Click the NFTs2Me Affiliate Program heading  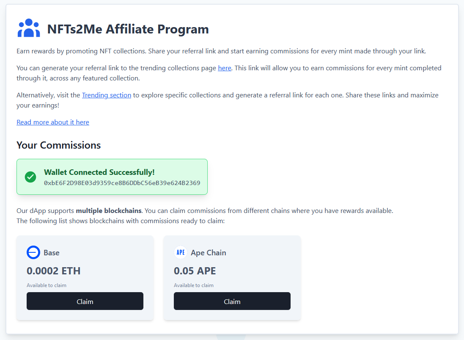click(128, 29)
